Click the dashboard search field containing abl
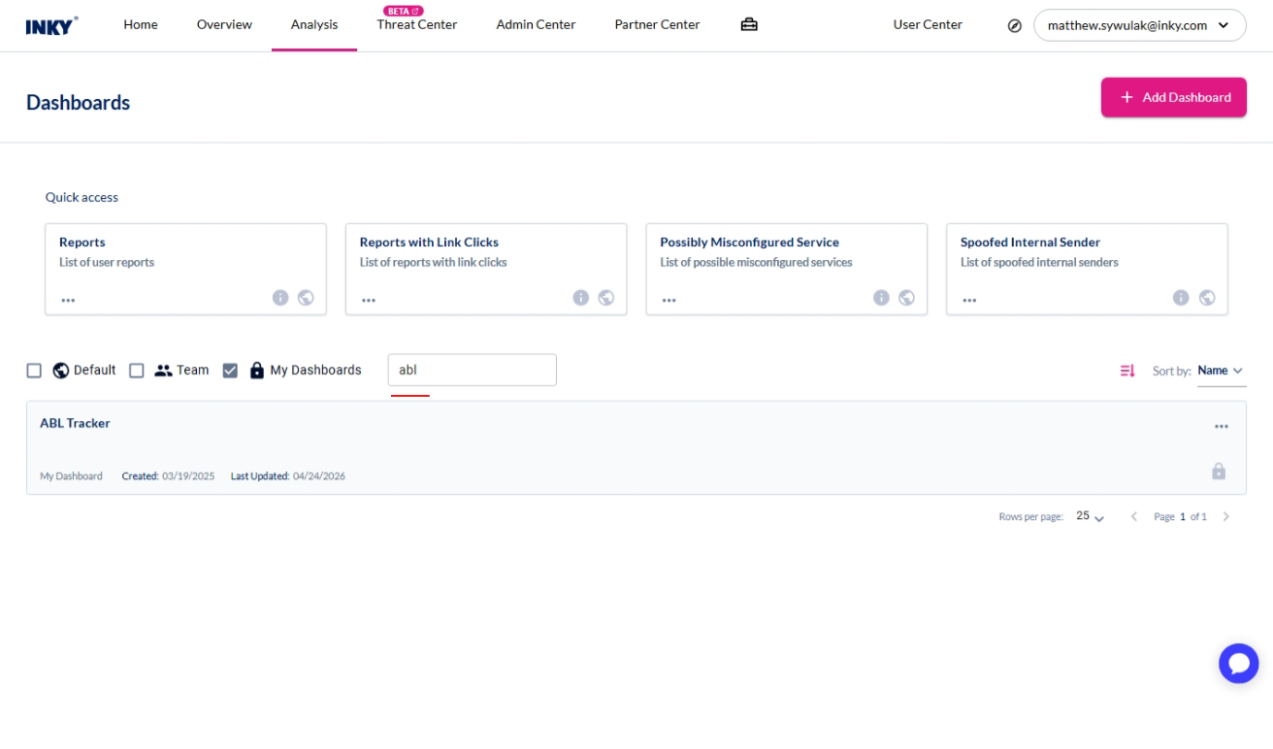 [x=473, y=370]
